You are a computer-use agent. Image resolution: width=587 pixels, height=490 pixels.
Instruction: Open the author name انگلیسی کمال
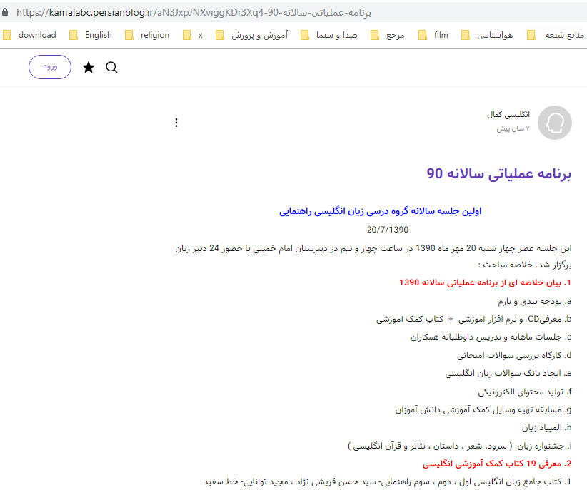(x=508, y=114)
